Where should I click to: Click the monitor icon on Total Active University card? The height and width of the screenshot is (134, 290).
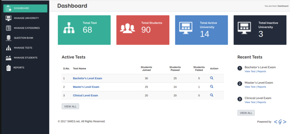coord(186,28)
